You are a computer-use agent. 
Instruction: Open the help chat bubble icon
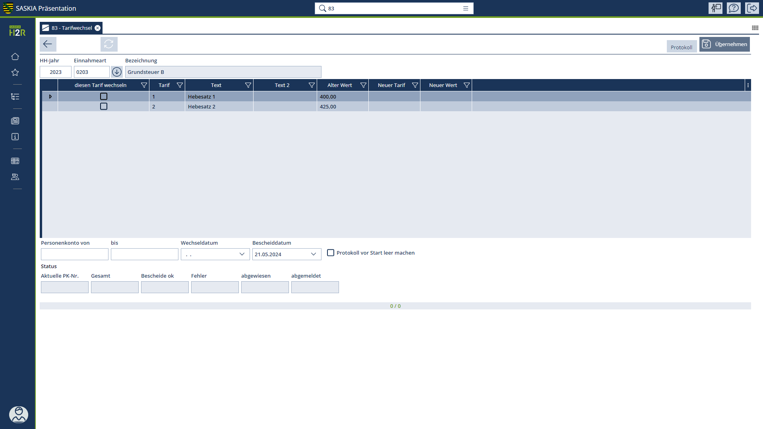[734, 8]
